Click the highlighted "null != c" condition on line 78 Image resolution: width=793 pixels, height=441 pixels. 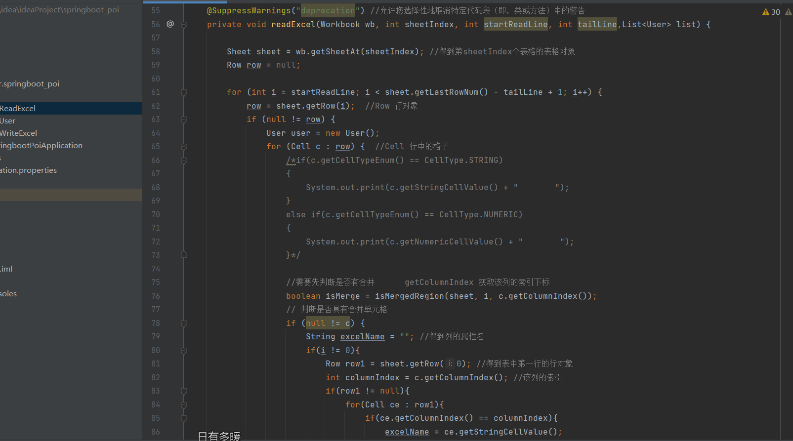tap(328, 323)
